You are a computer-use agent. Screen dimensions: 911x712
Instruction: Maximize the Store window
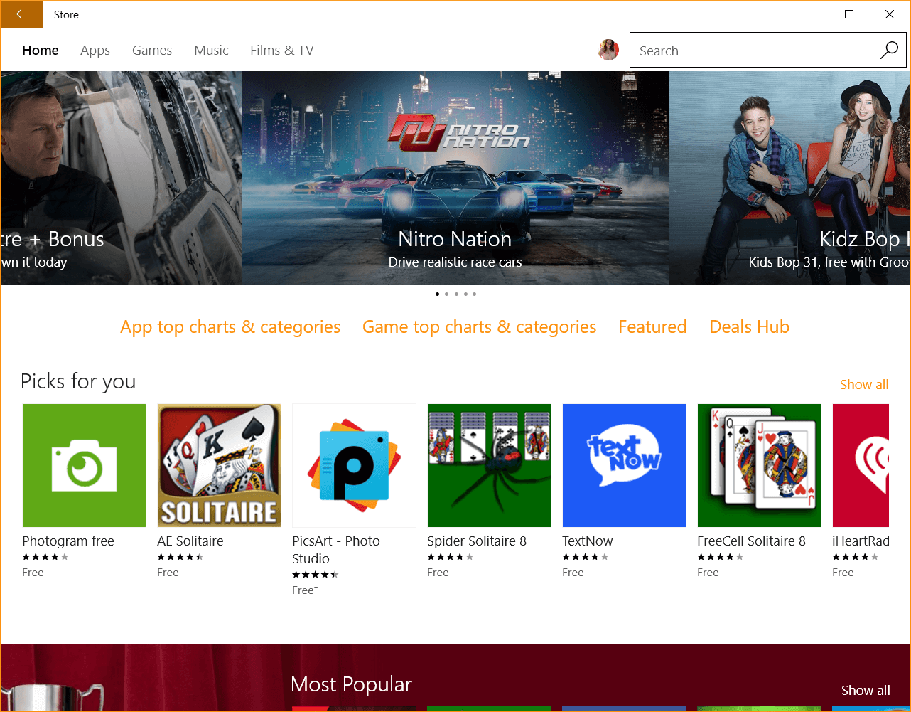tap(848, 14)
